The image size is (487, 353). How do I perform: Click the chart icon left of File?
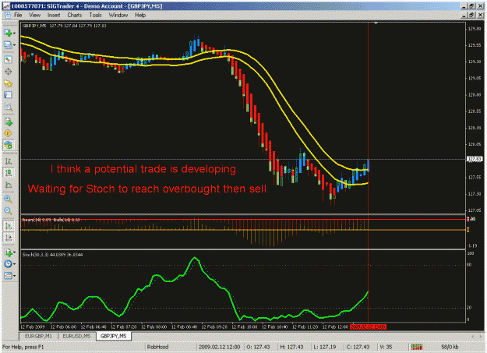(x=7, y=15)
